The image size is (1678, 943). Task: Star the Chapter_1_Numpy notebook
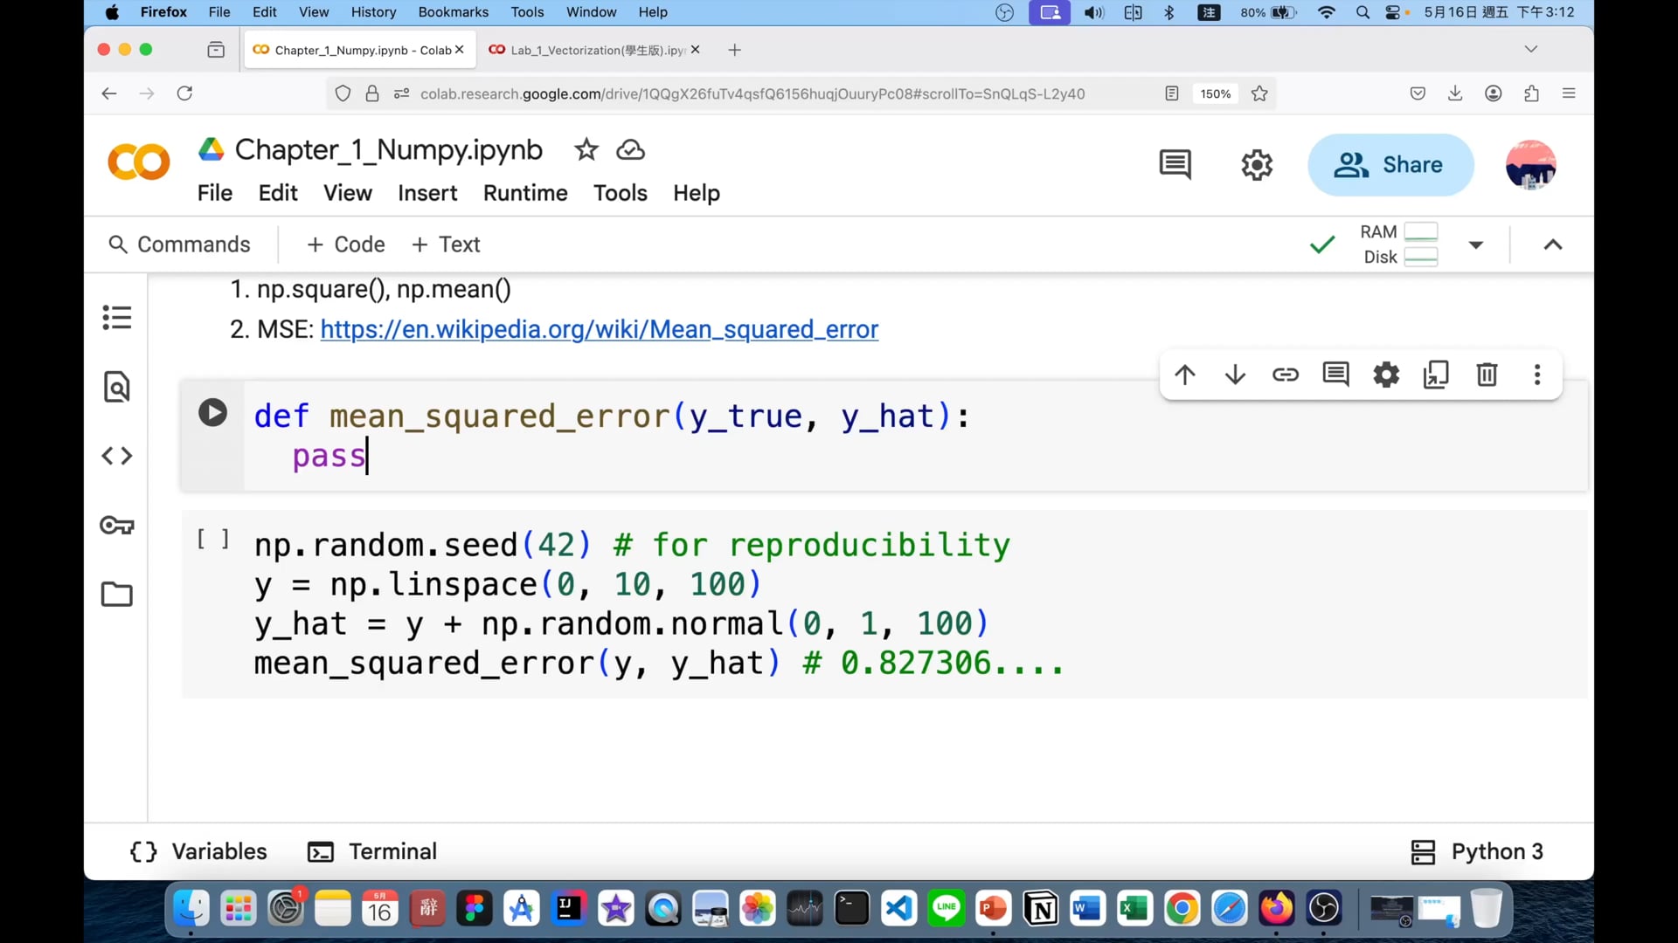pyautogui.click(x=586, y=150)
